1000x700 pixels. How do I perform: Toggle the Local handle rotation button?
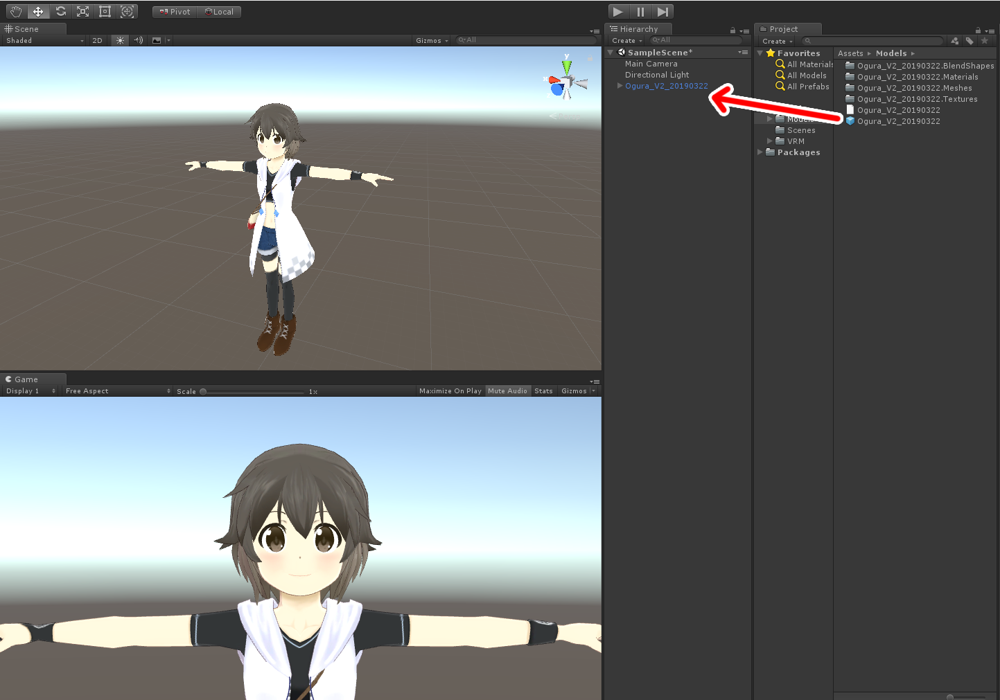click(219, 12)
